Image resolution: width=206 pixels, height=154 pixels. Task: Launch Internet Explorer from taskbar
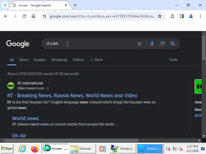coord(22,149)
